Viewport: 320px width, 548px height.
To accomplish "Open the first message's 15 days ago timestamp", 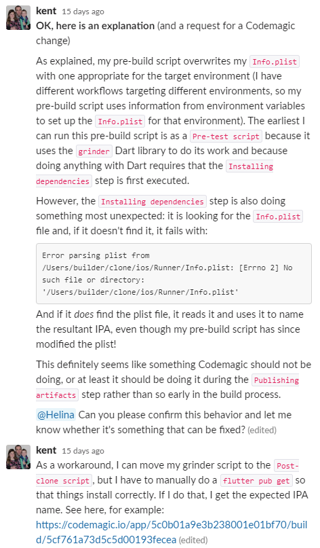I will coord(83,12).
